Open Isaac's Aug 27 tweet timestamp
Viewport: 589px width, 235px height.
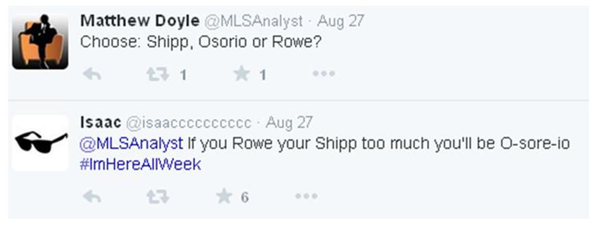click(x=289, y=123)
